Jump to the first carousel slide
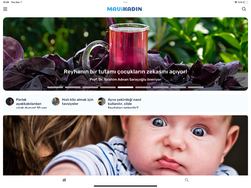 [x=55, y=87]
